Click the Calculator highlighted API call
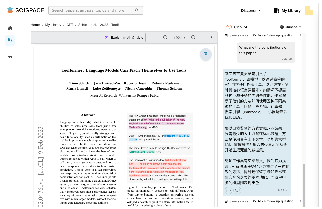This screenshot has height=209, width=322. pos(159,138)
